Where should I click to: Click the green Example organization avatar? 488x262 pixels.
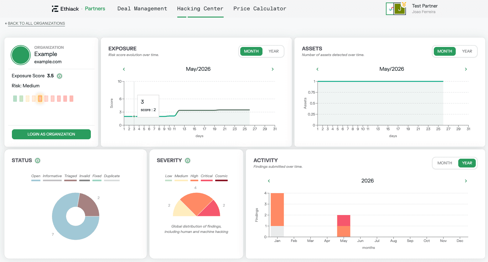(21, 55)
